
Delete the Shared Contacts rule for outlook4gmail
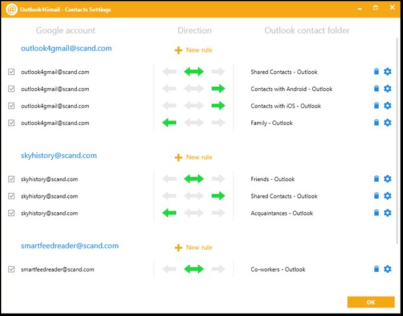376,72
